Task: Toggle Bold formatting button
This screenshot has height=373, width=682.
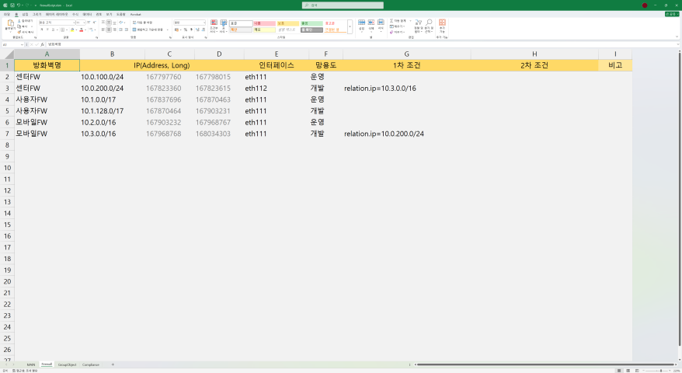Action: (42, 30)
